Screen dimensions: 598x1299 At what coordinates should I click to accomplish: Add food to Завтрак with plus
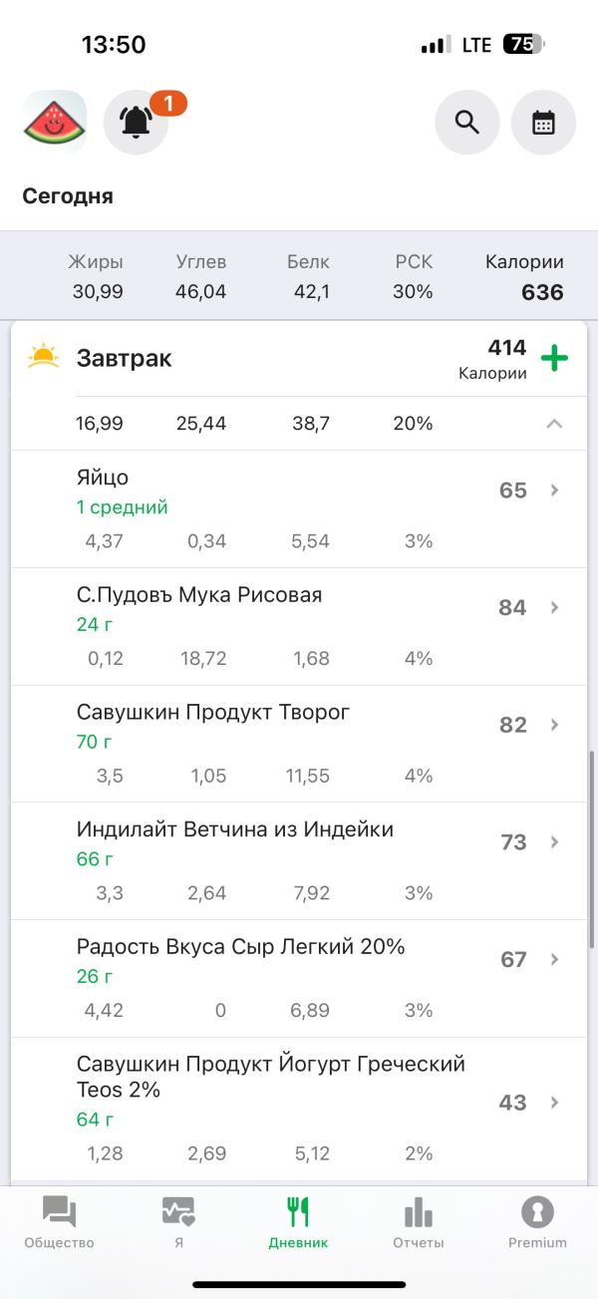(x=554, y=359)
